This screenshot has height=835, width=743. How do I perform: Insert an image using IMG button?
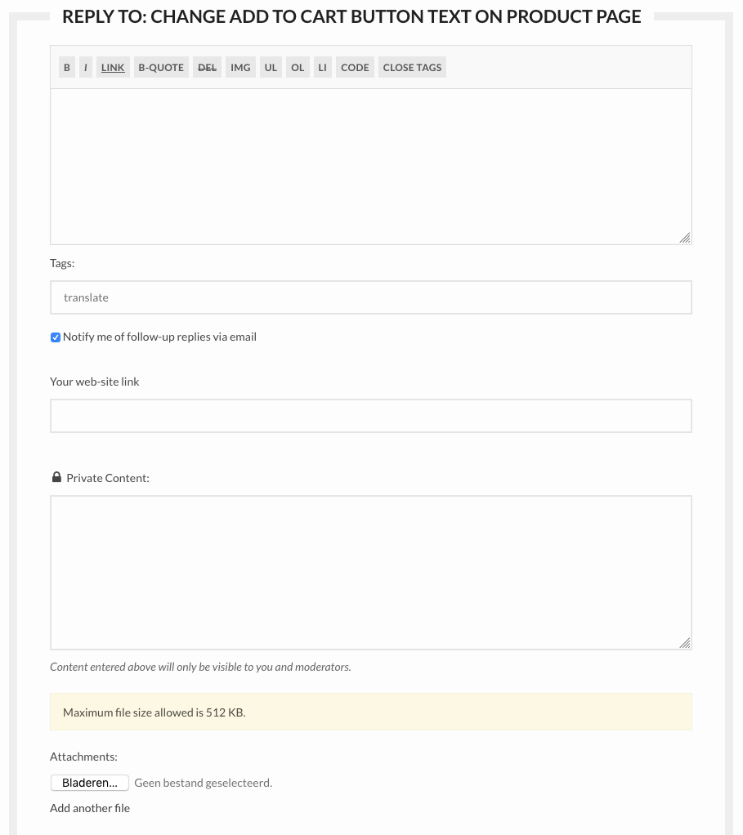240,68
